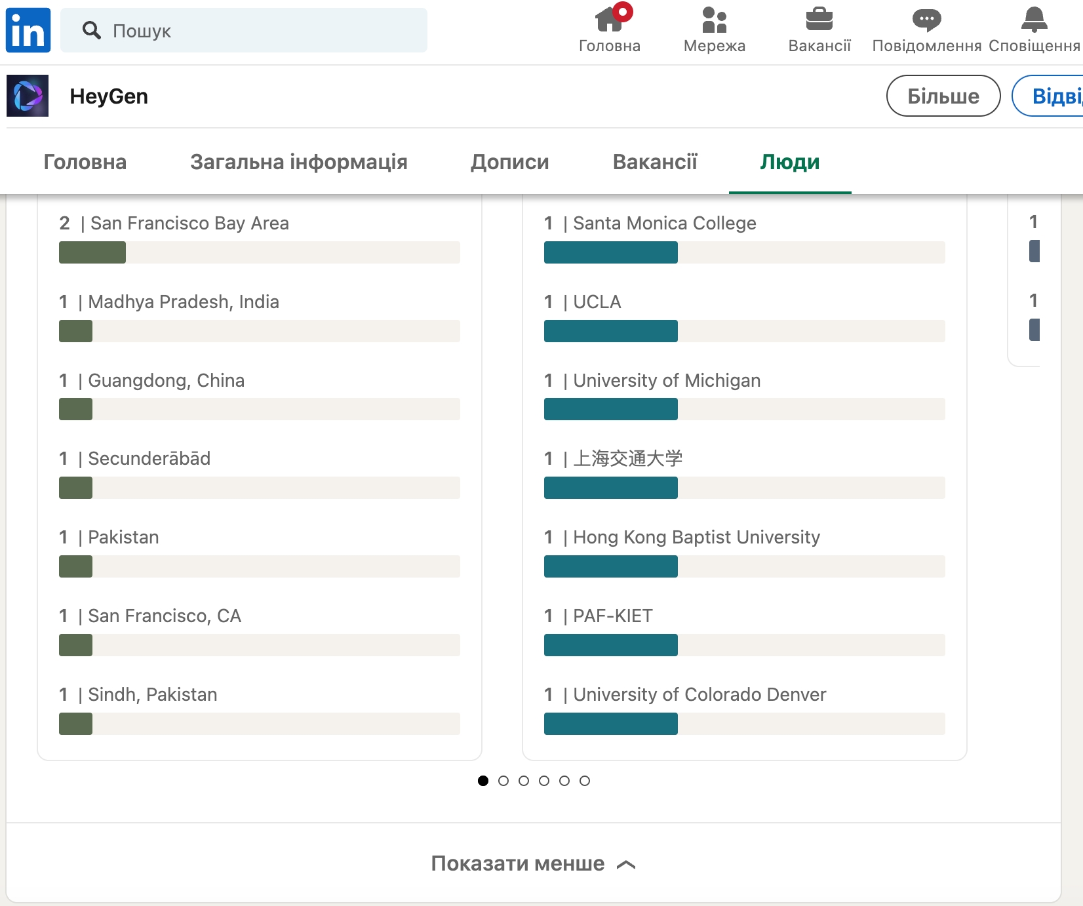Switch to Дописи tab
This screenshot has height=906, width=1083.
tap(510, 162)
